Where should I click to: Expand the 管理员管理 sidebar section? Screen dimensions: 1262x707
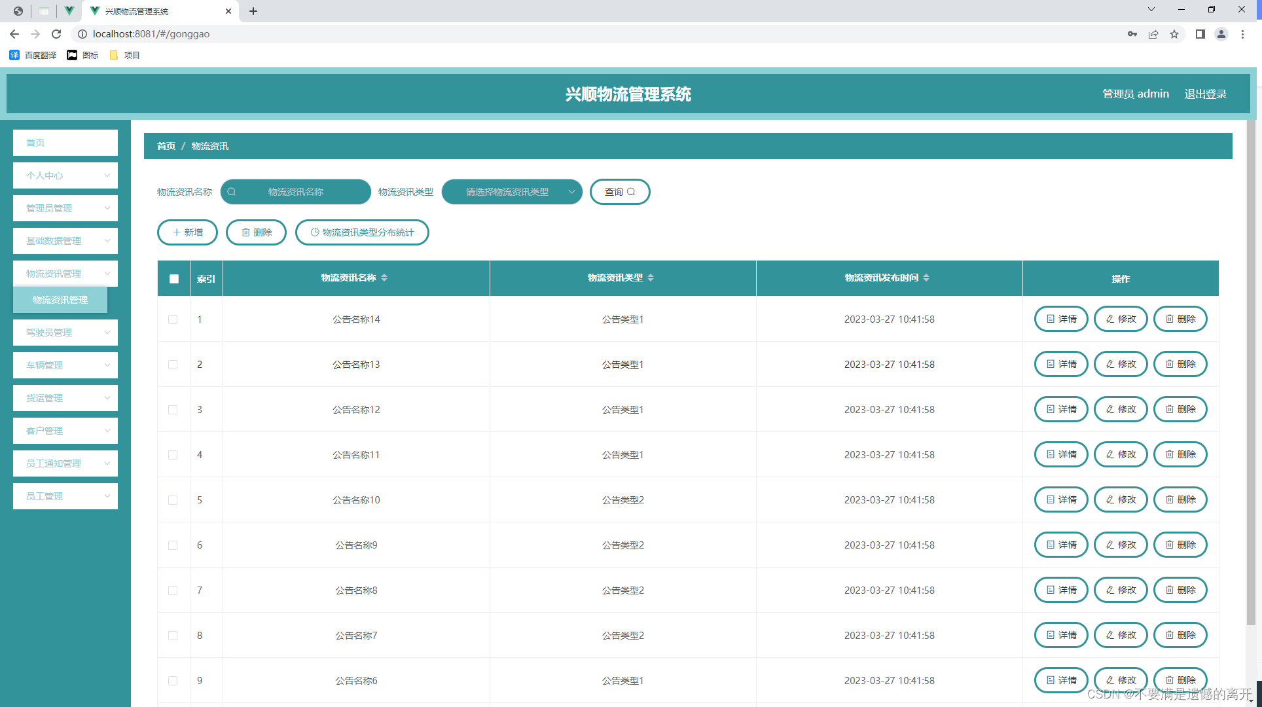(x=65, y=208)
